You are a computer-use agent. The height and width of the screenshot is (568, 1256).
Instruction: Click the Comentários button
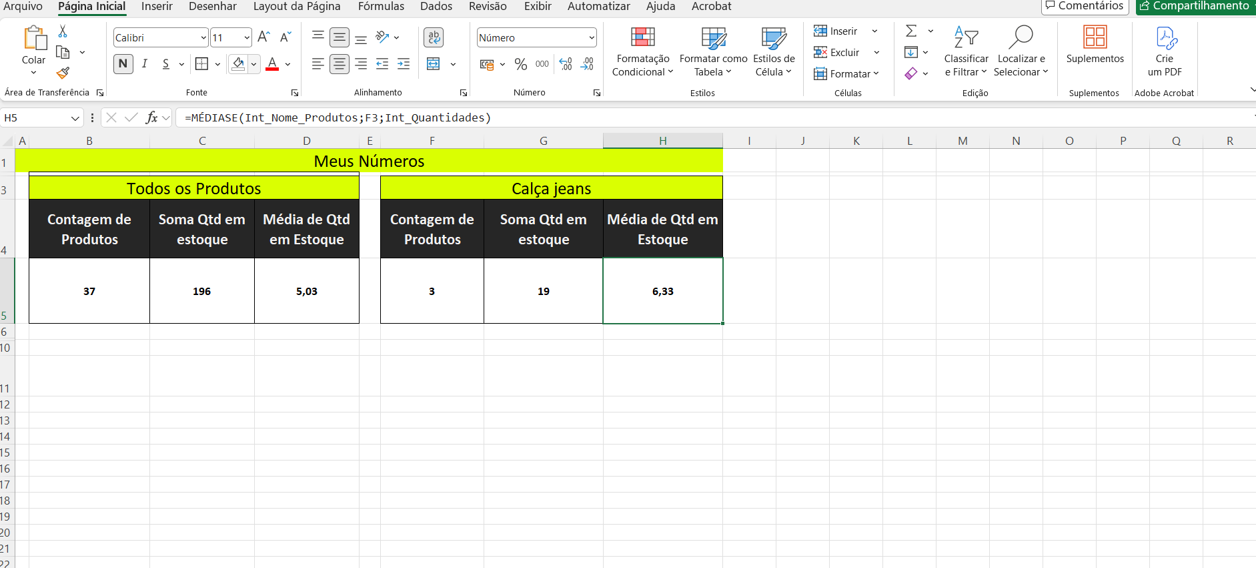(x=1085, y=6)
